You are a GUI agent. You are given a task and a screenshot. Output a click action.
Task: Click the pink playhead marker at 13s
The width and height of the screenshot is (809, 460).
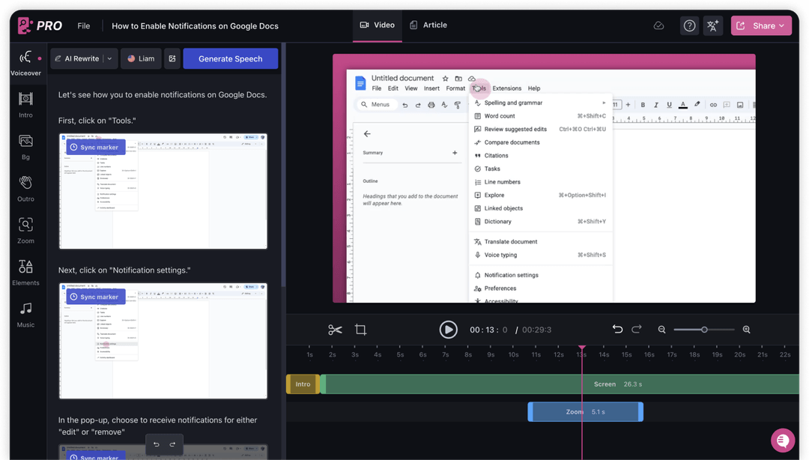coord(582,346)
